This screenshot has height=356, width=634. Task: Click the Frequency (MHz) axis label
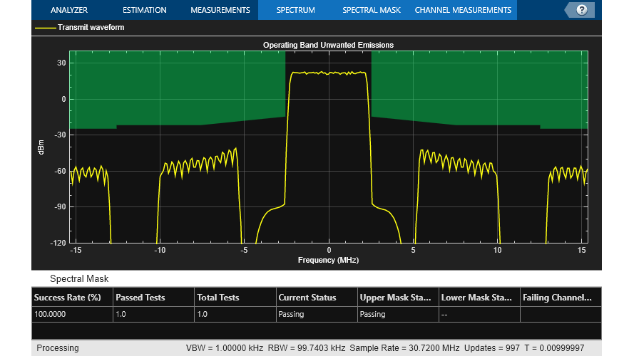coord(328,260)
